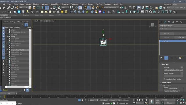Open the Workspaces Default dropdown
Image resolution: width=186 pixels, height=105 pixels.
tap(179, 4)
